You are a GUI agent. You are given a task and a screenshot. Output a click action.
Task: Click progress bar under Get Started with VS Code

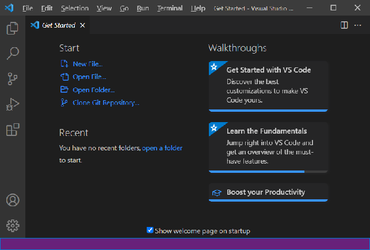pos(268,111)
